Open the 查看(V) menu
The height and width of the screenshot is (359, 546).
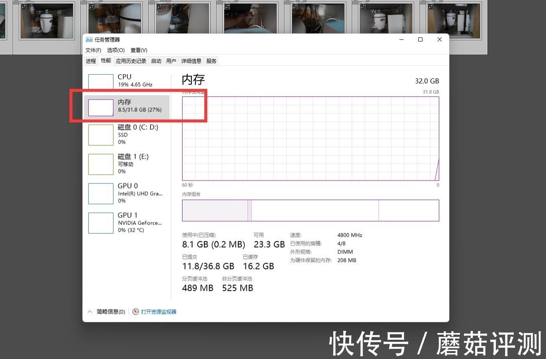tap(139, 50)
